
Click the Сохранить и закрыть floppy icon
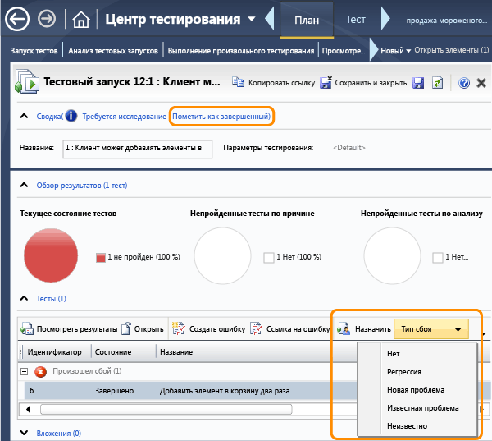326,82
